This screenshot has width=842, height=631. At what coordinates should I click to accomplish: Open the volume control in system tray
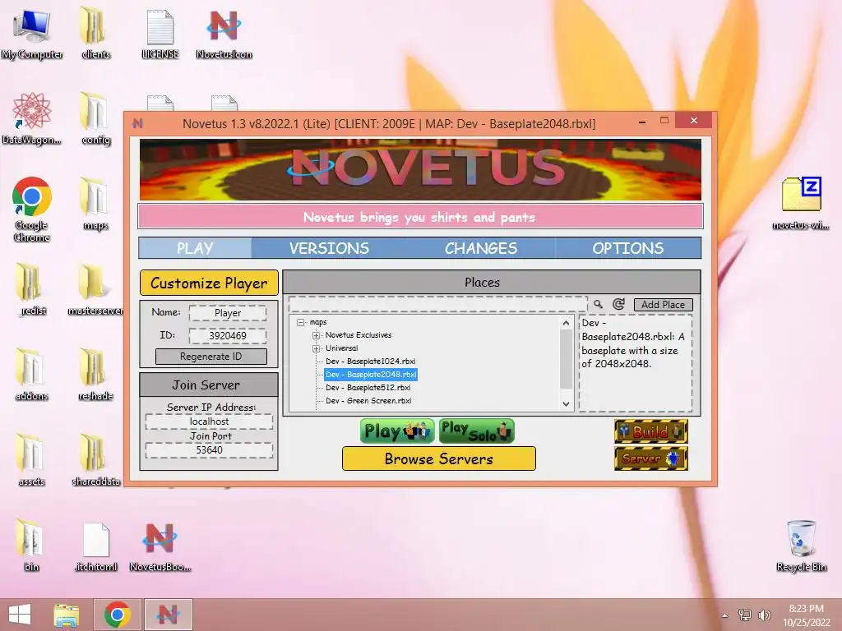[x=764, y=615]
